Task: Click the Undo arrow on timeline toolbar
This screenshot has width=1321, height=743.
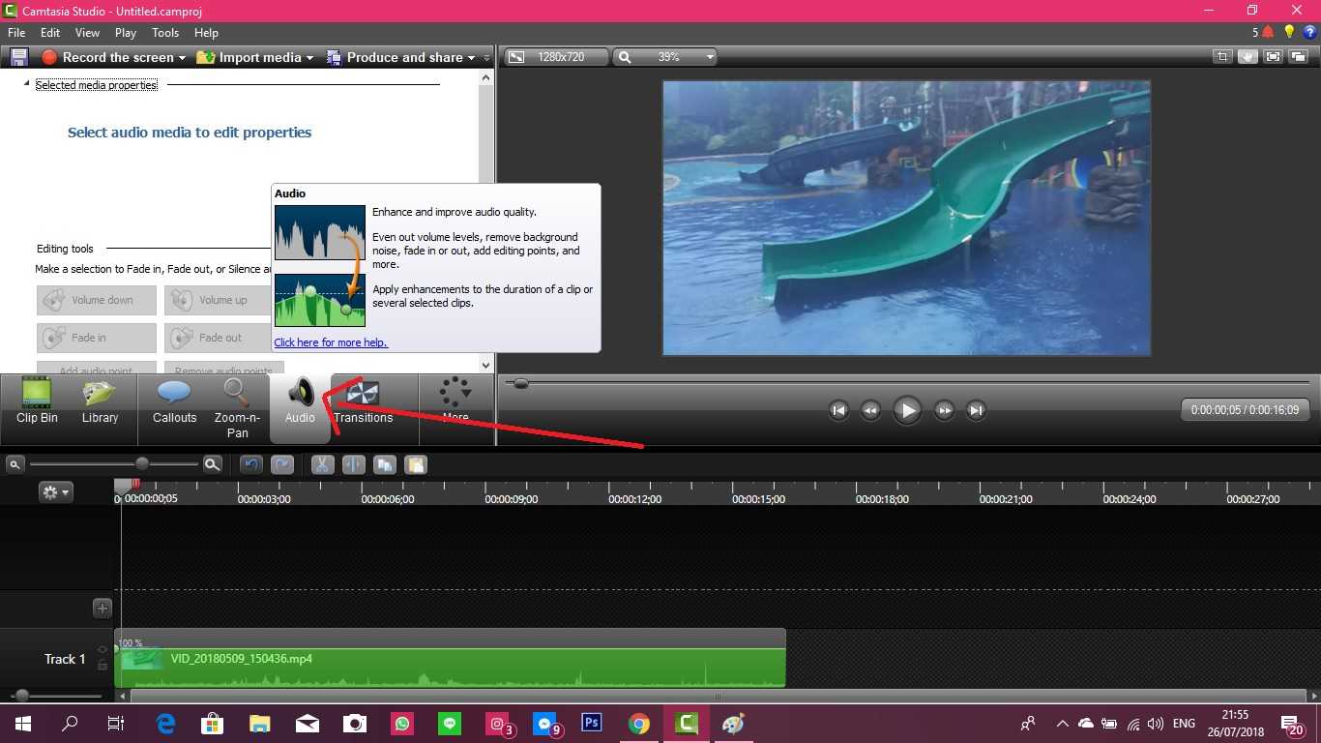Action: click(x=251, y=464)
